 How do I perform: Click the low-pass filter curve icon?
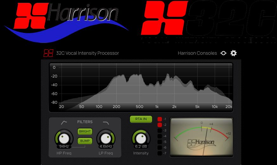tap(106, 123)
